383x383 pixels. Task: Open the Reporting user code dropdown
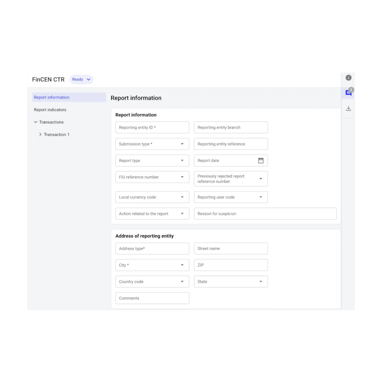pyautogui.click(x=261, y=197)
